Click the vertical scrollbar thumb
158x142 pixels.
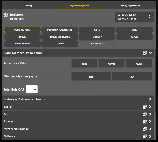coord(155,81)
